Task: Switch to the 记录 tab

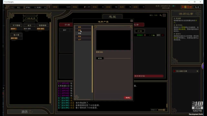Action: [x=139, y=25]
